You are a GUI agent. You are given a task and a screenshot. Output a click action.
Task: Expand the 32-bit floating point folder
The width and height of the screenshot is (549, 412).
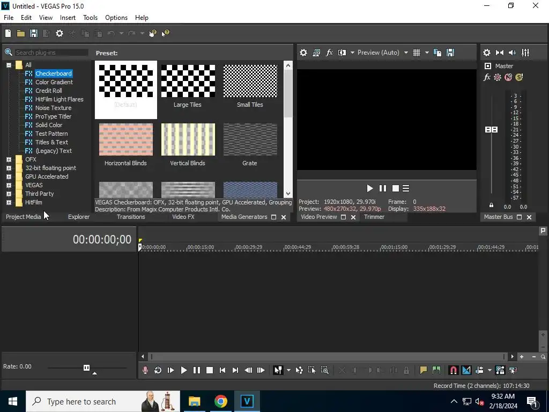click(9, 168)
